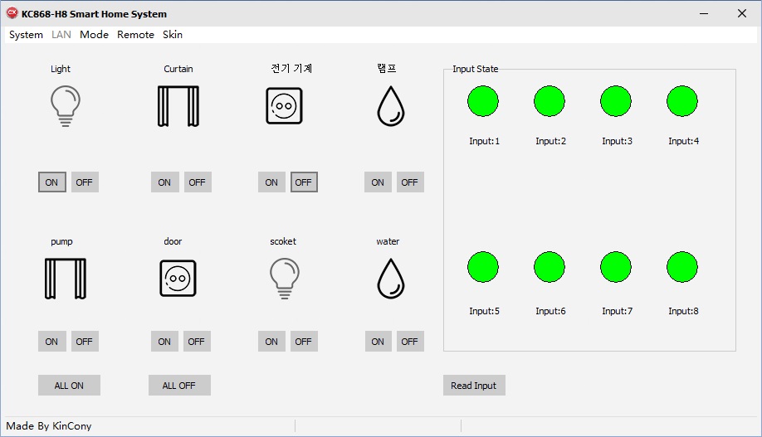Open the Skin menu
This screenshot has height=437, width=762.
pyautogui.click(x=173, y=35)
